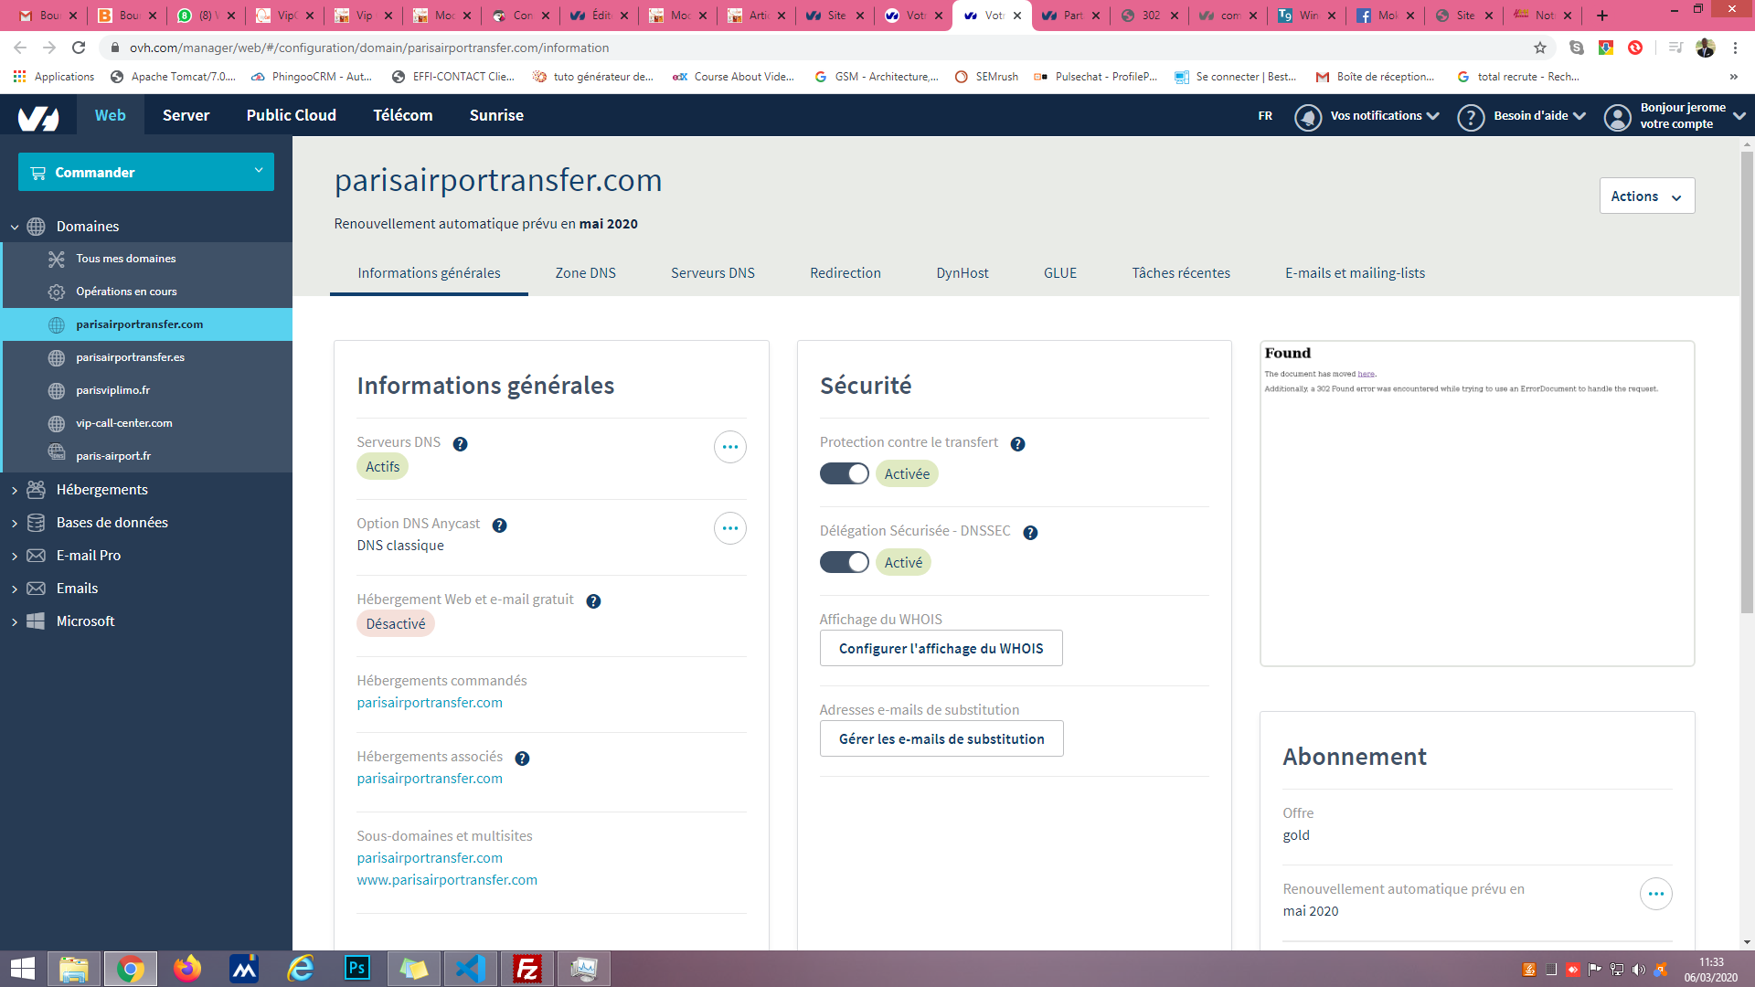Switch to the Zone DNS tab
The width and height of the screenshot is (1755, 987).
coord(585,273)
